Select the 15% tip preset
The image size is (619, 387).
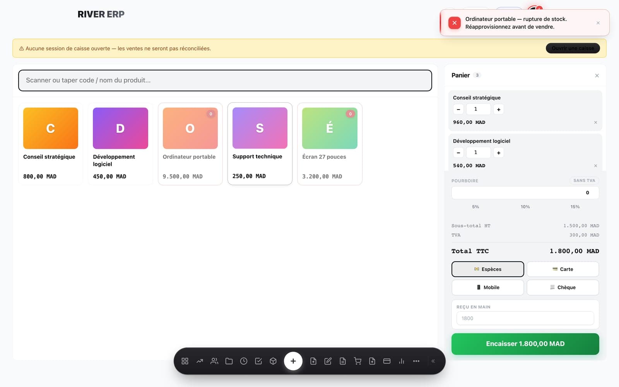[x=575, y=207]
